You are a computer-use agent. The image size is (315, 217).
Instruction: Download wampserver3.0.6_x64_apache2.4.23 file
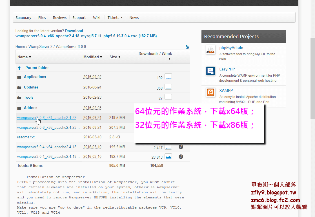tap(48, 118)
